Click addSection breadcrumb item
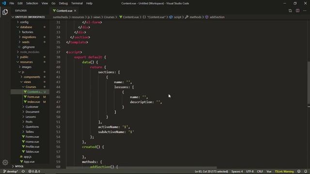The height and width of the screenshot is (174, 310). 217,17
